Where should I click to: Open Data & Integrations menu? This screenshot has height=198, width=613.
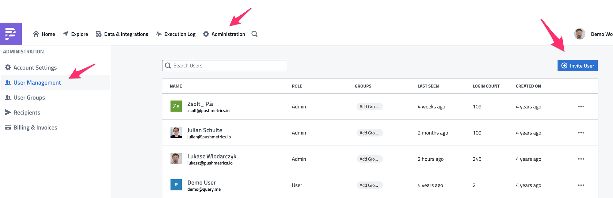click(x=122, y=34)
